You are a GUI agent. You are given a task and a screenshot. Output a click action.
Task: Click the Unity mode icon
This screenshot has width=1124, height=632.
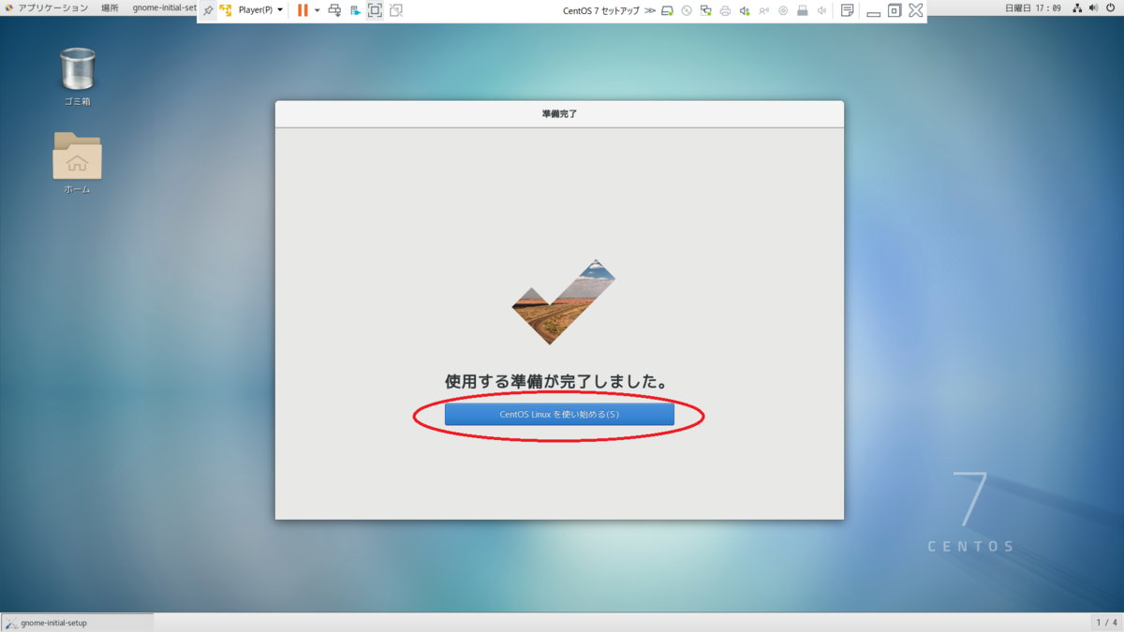coord(396,10)
